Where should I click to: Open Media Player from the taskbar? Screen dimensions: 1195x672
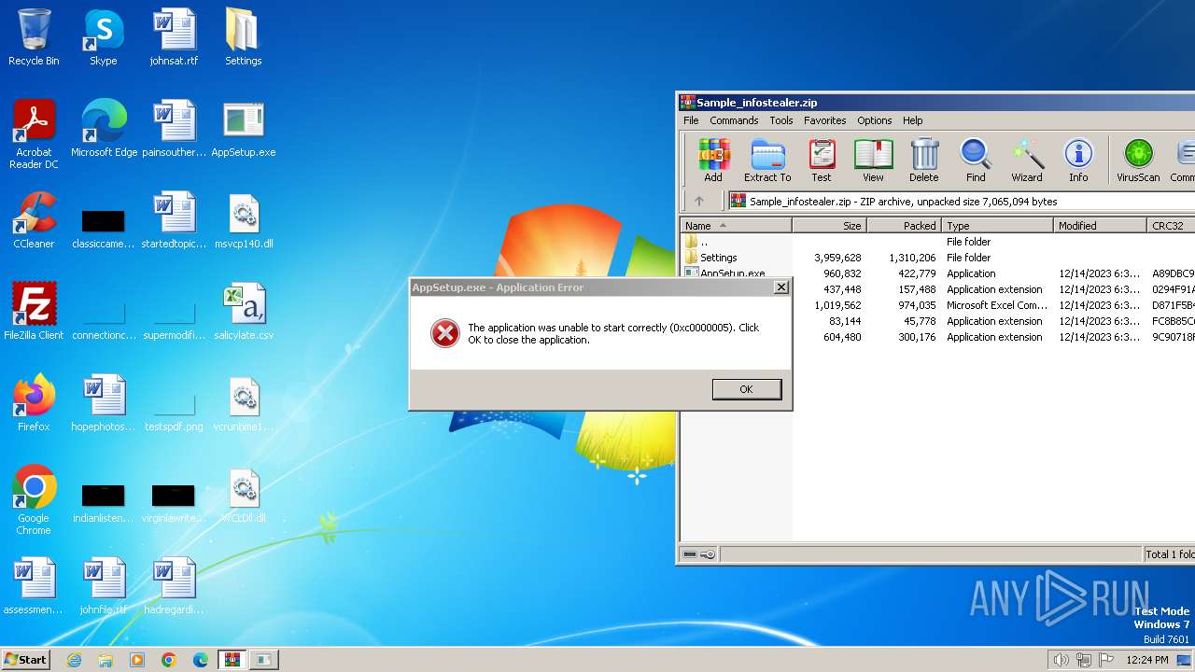(x=137, y=660)
